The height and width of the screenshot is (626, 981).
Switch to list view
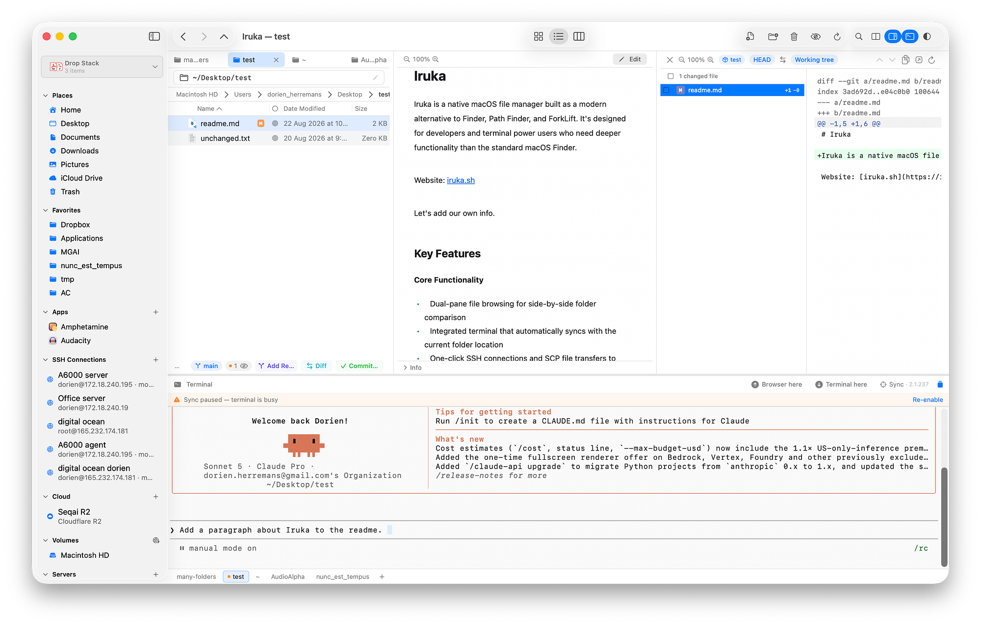pos(559,36)
